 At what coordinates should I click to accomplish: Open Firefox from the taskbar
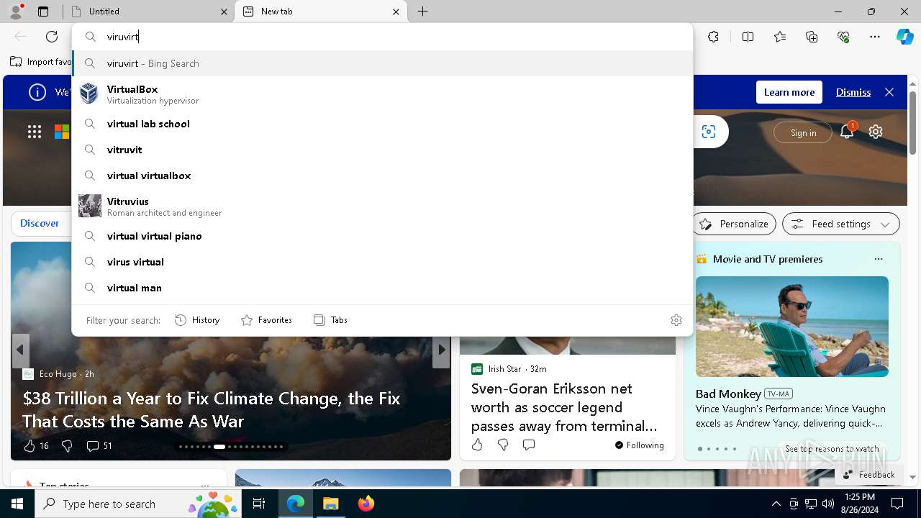[366, 504]
